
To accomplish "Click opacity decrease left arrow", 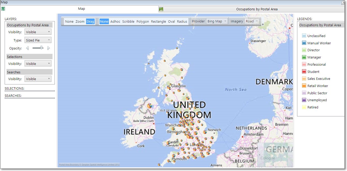I will click(27, 48).
